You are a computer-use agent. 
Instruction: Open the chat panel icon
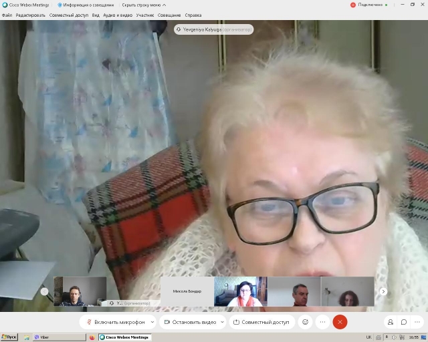coord(404,322)
